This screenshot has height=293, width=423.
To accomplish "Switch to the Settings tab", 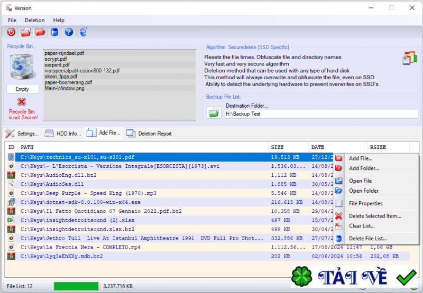I will tap(23, 134).
